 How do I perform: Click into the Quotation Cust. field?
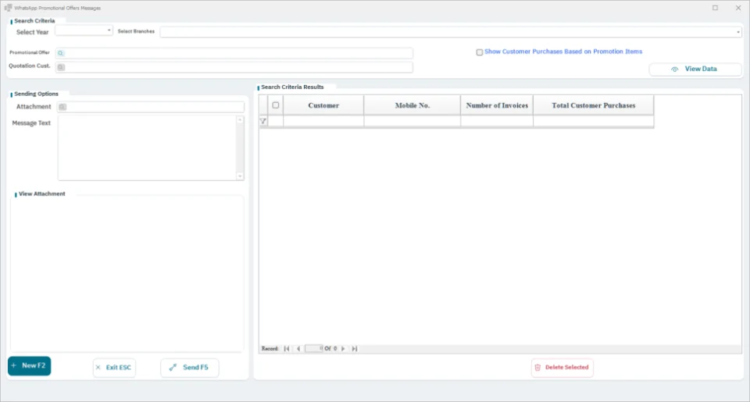(x=234, y=67)
